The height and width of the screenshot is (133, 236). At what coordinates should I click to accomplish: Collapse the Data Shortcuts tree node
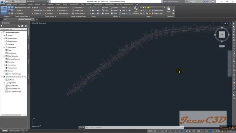click(2, 77)
